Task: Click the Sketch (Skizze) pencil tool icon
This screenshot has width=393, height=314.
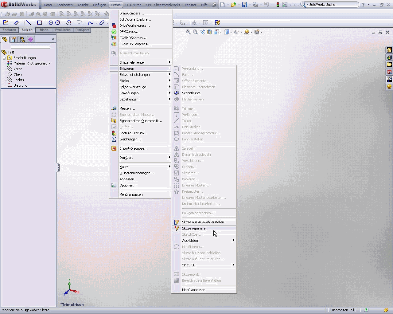Action: point(5,23)
